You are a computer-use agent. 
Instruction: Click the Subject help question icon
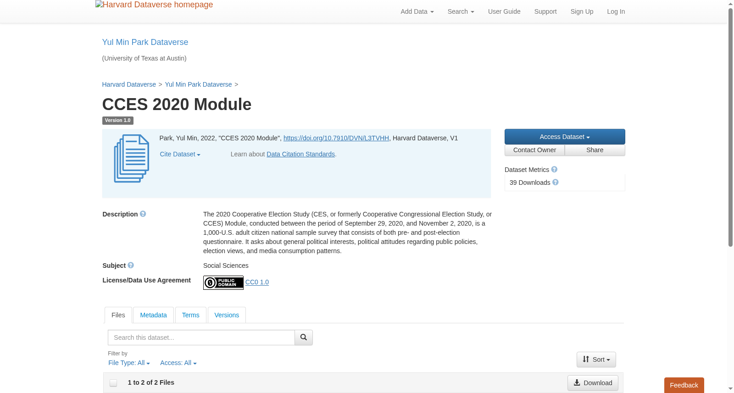[131, 266]
